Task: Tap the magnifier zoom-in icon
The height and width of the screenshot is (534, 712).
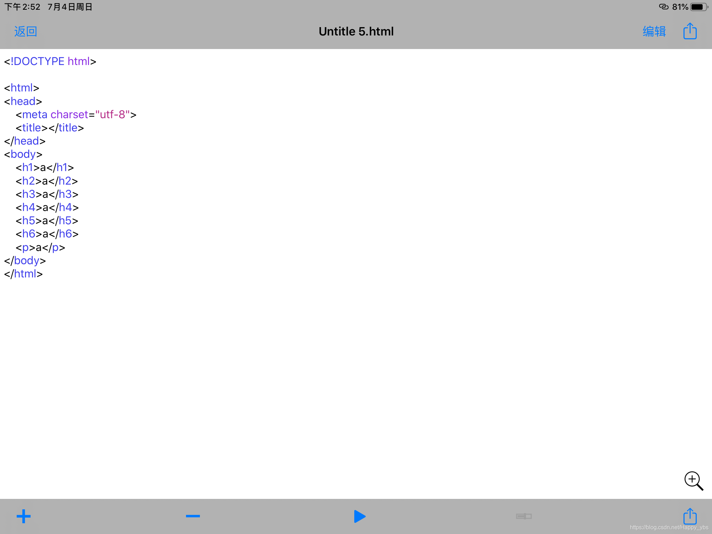Action: point(694,481)
